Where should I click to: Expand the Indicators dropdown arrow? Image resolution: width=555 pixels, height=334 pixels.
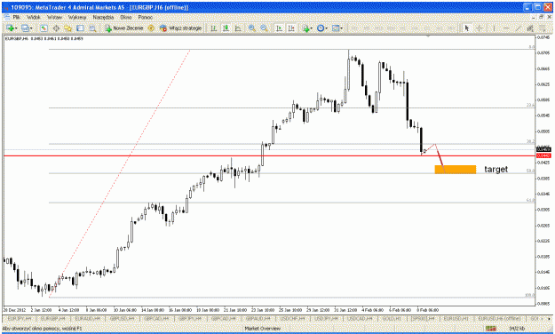[x=312, y=28]
